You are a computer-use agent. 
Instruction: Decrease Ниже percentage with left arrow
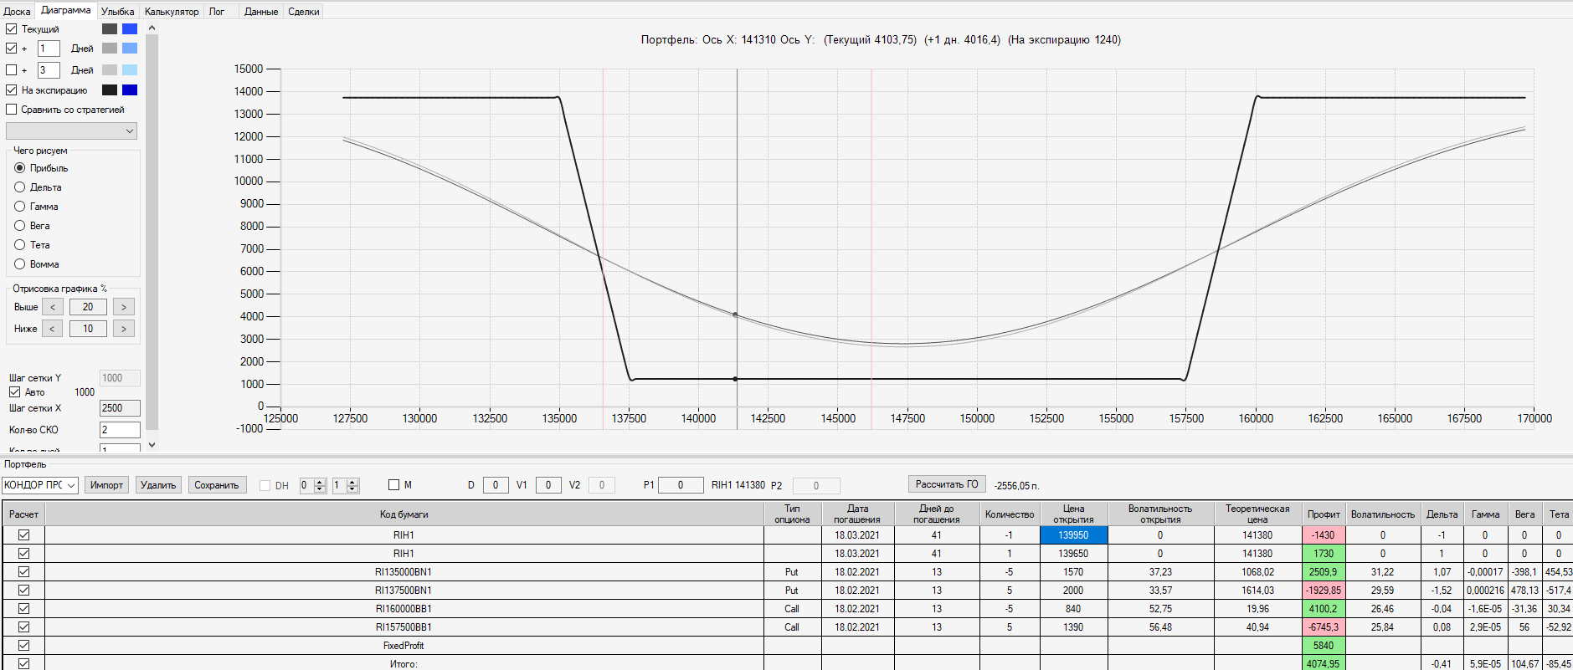tap(52, 329)
